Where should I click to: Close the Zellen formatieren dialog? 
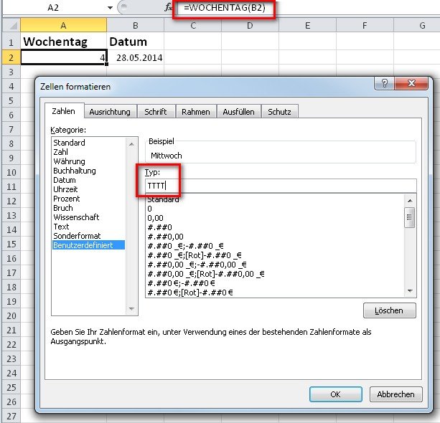click(411, 83)
